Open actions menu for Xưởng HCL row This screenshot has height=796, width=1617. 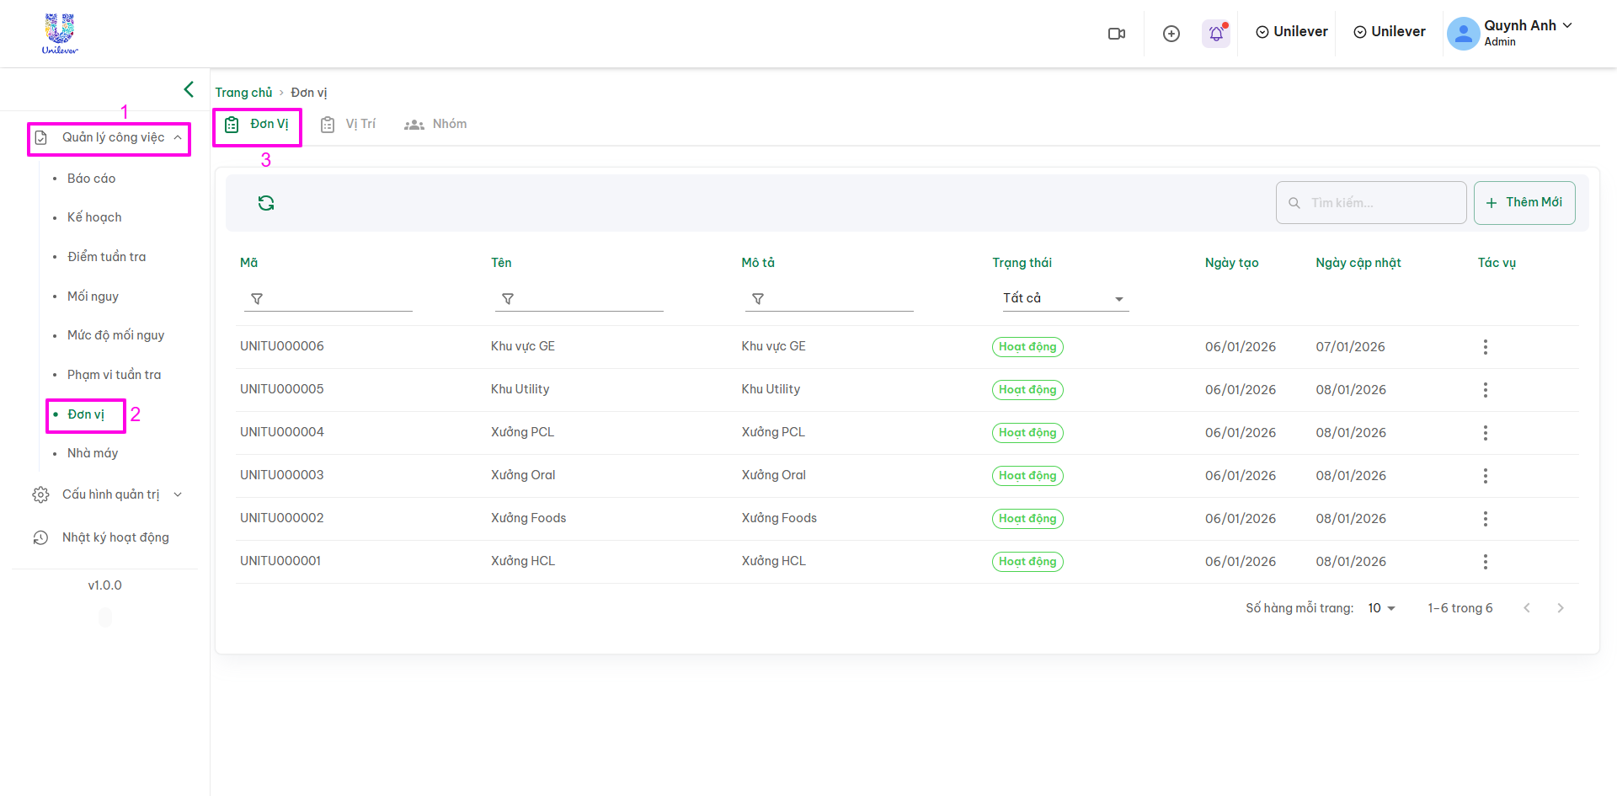(1485, 562)
